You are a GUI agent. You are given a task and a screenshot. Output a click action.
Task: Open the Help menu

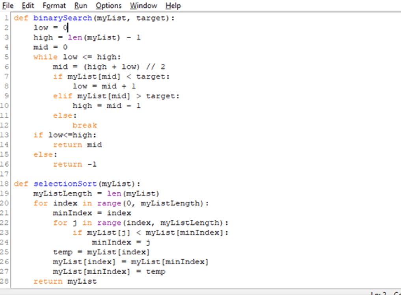click(173, 6)
